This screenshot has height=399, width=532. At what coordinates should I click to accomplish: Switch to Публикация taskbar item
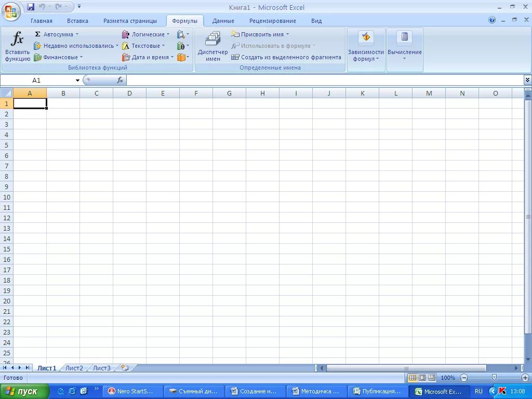click(378, 392)
